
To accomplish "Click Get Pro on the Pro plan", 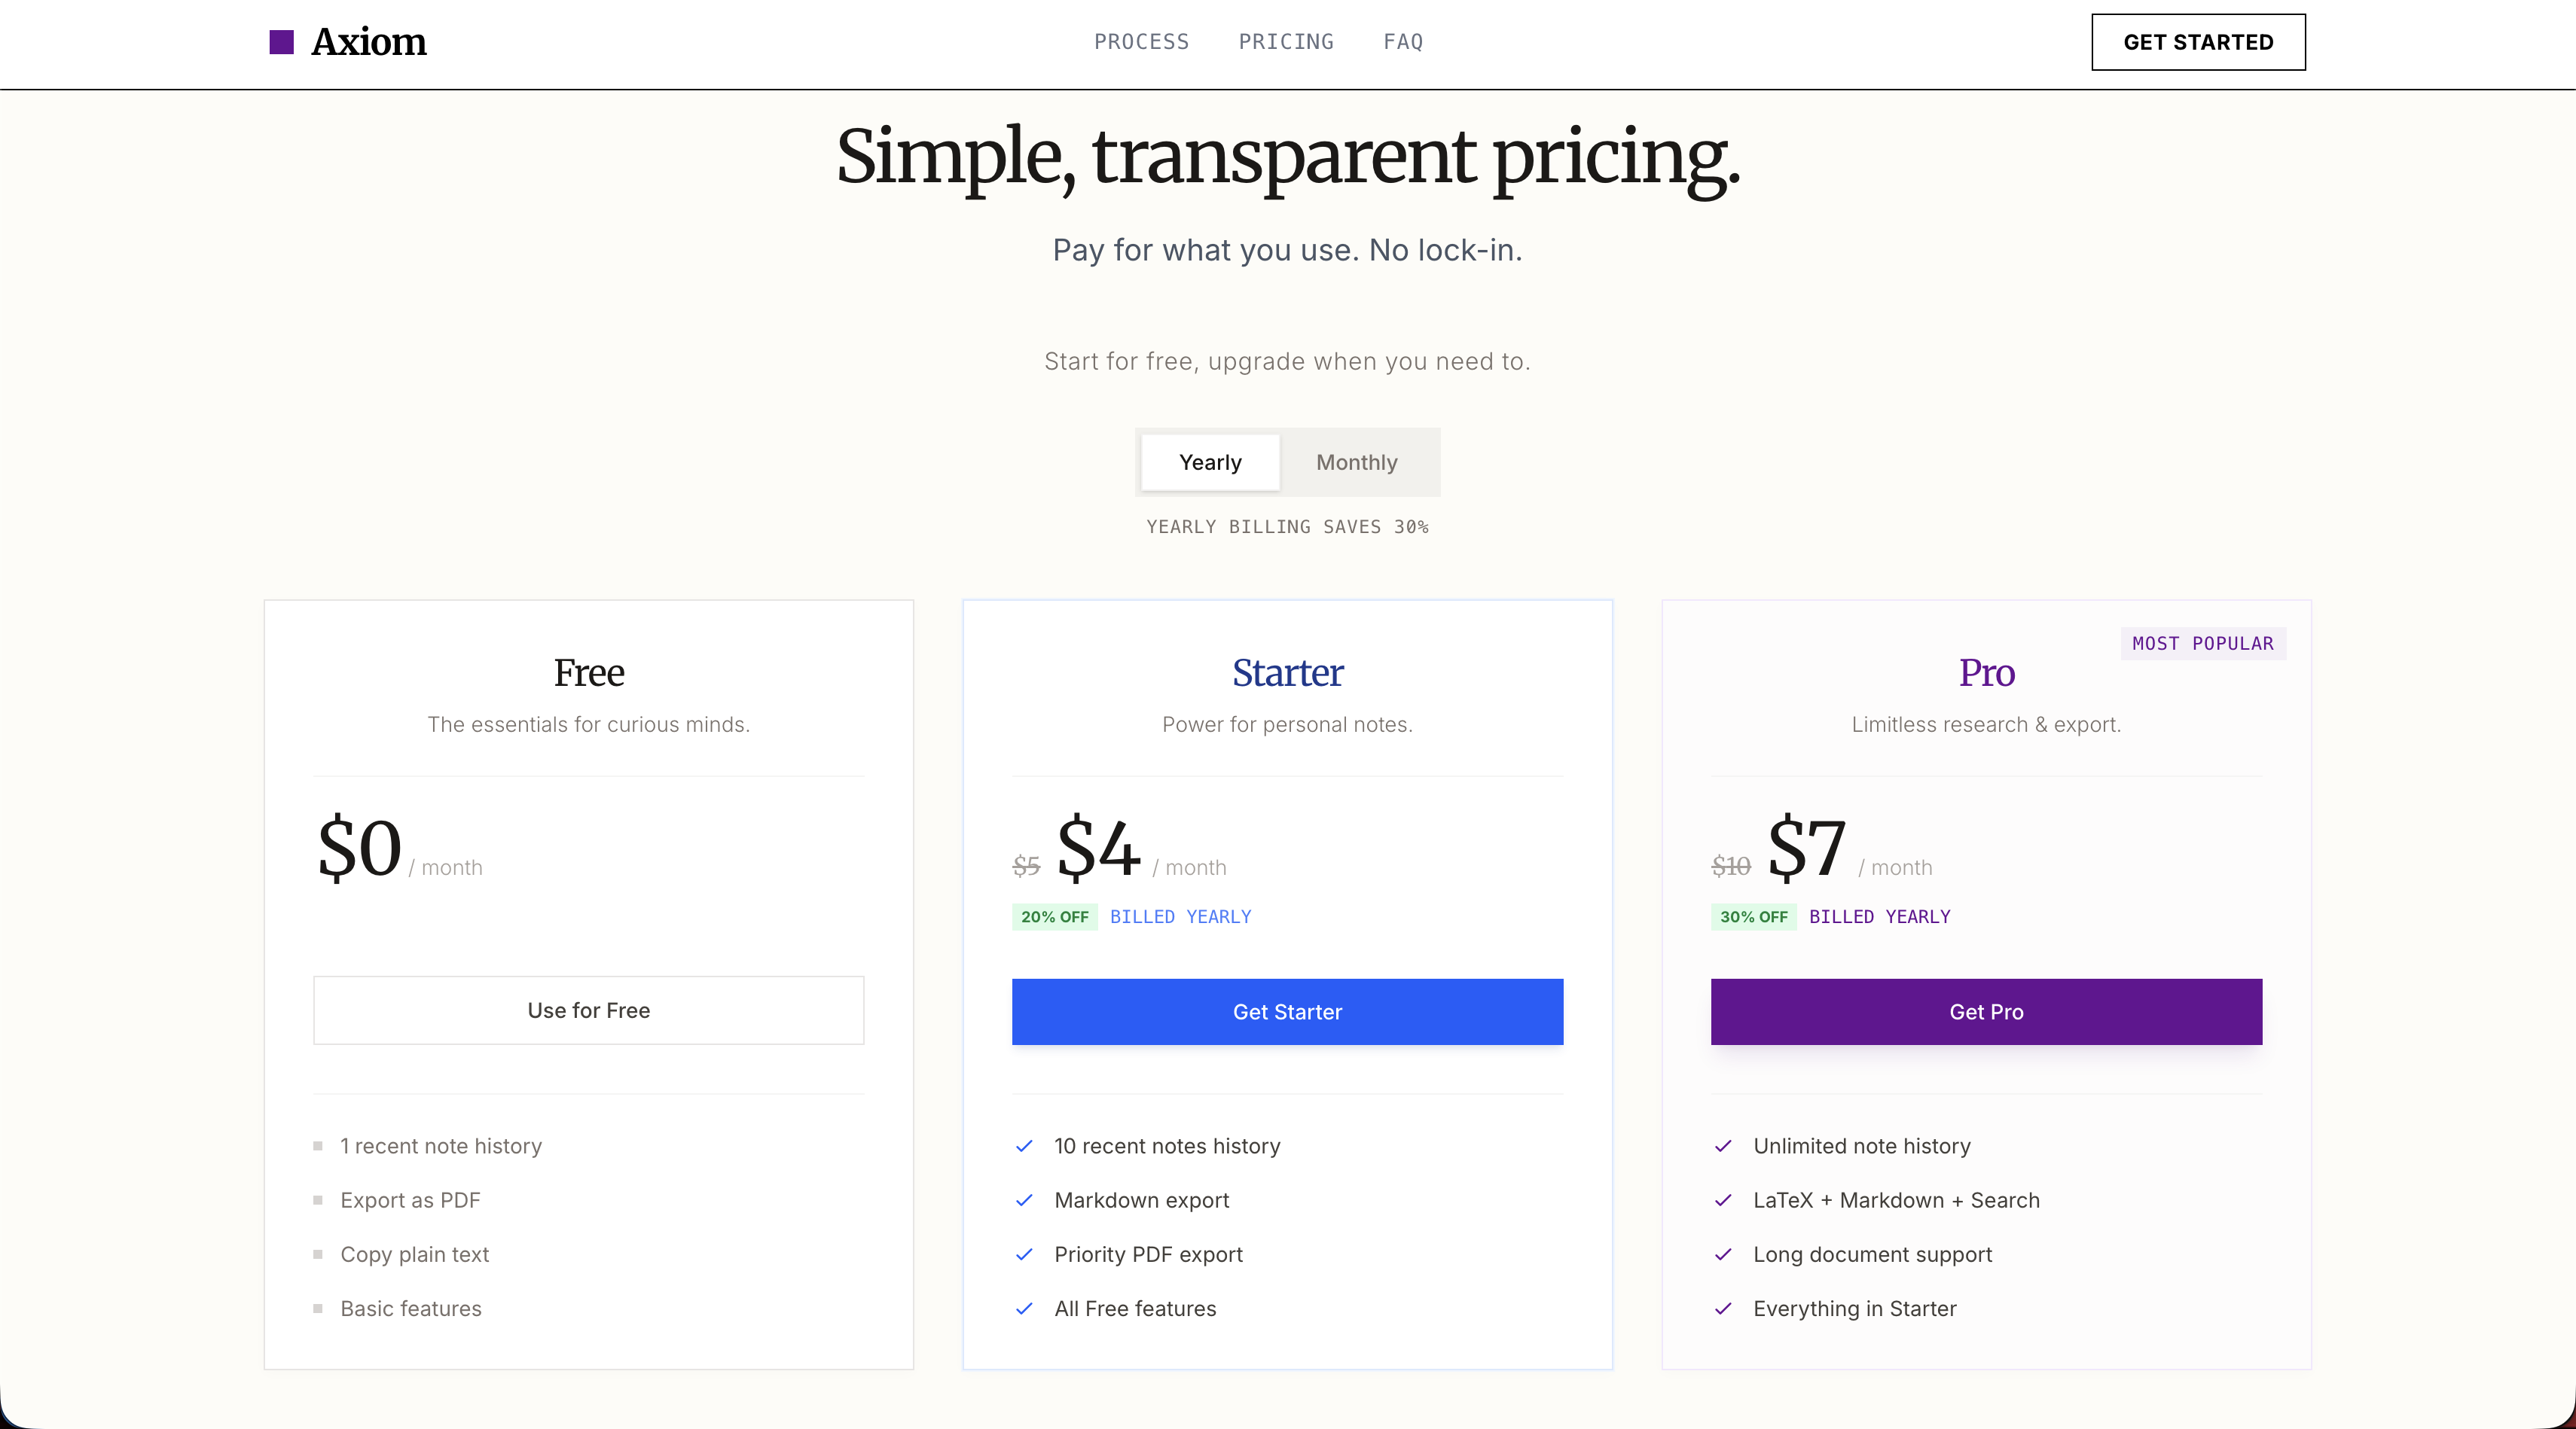I will 1985,1011.
